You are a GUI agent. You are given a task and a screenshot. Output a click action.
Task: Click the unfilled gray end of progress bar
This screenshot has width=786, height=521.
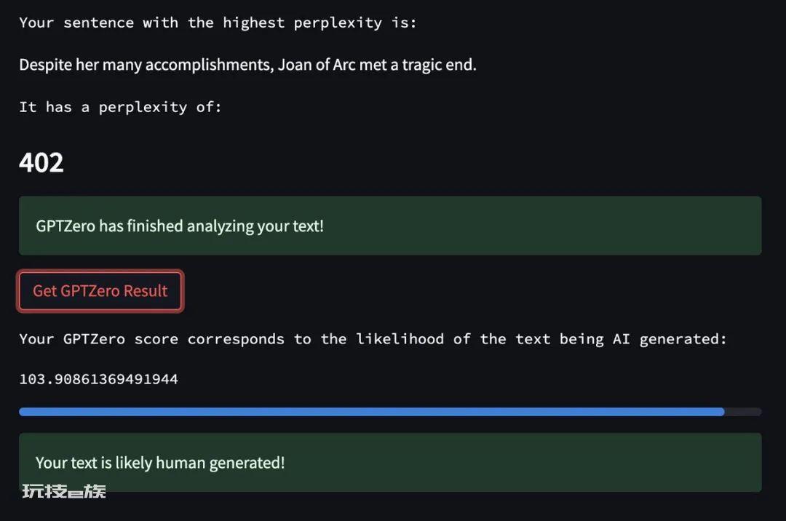(743, 412)
